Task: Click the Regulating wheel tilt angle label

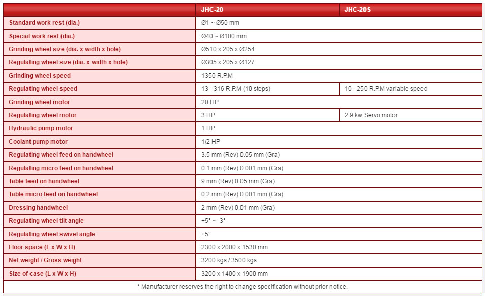Action: pos(46,221)
